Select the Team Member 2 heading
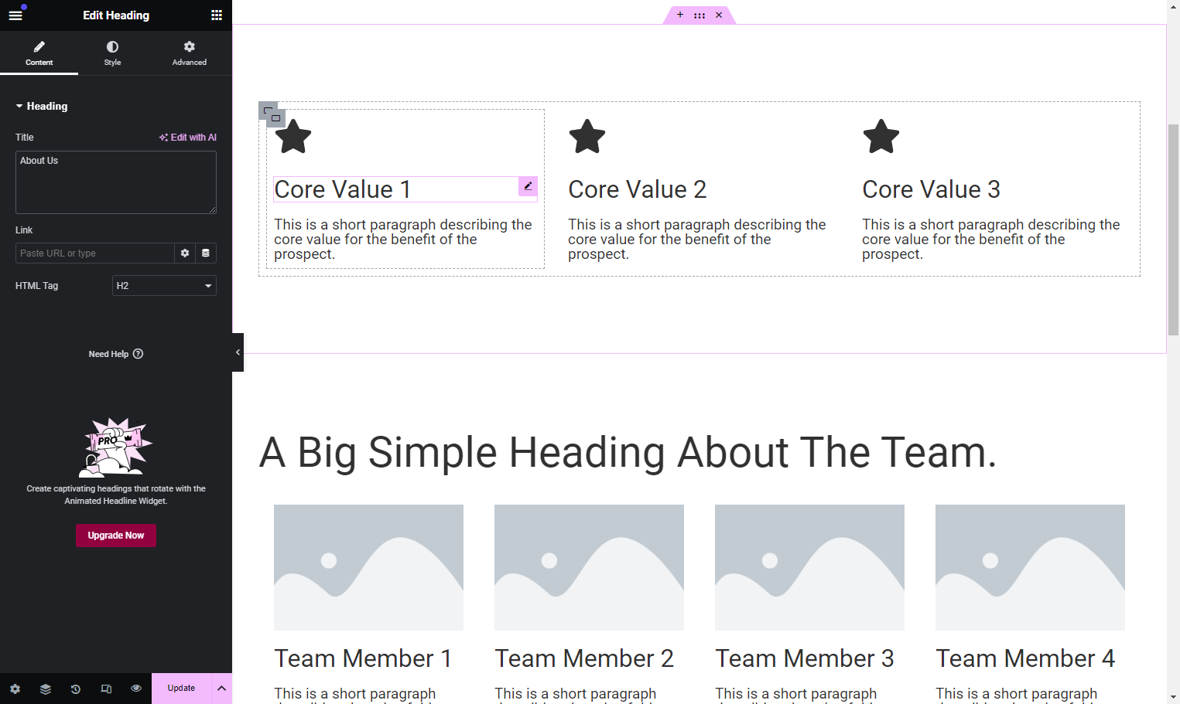This screenshot has width=1180, height=704. pos(584,658)
